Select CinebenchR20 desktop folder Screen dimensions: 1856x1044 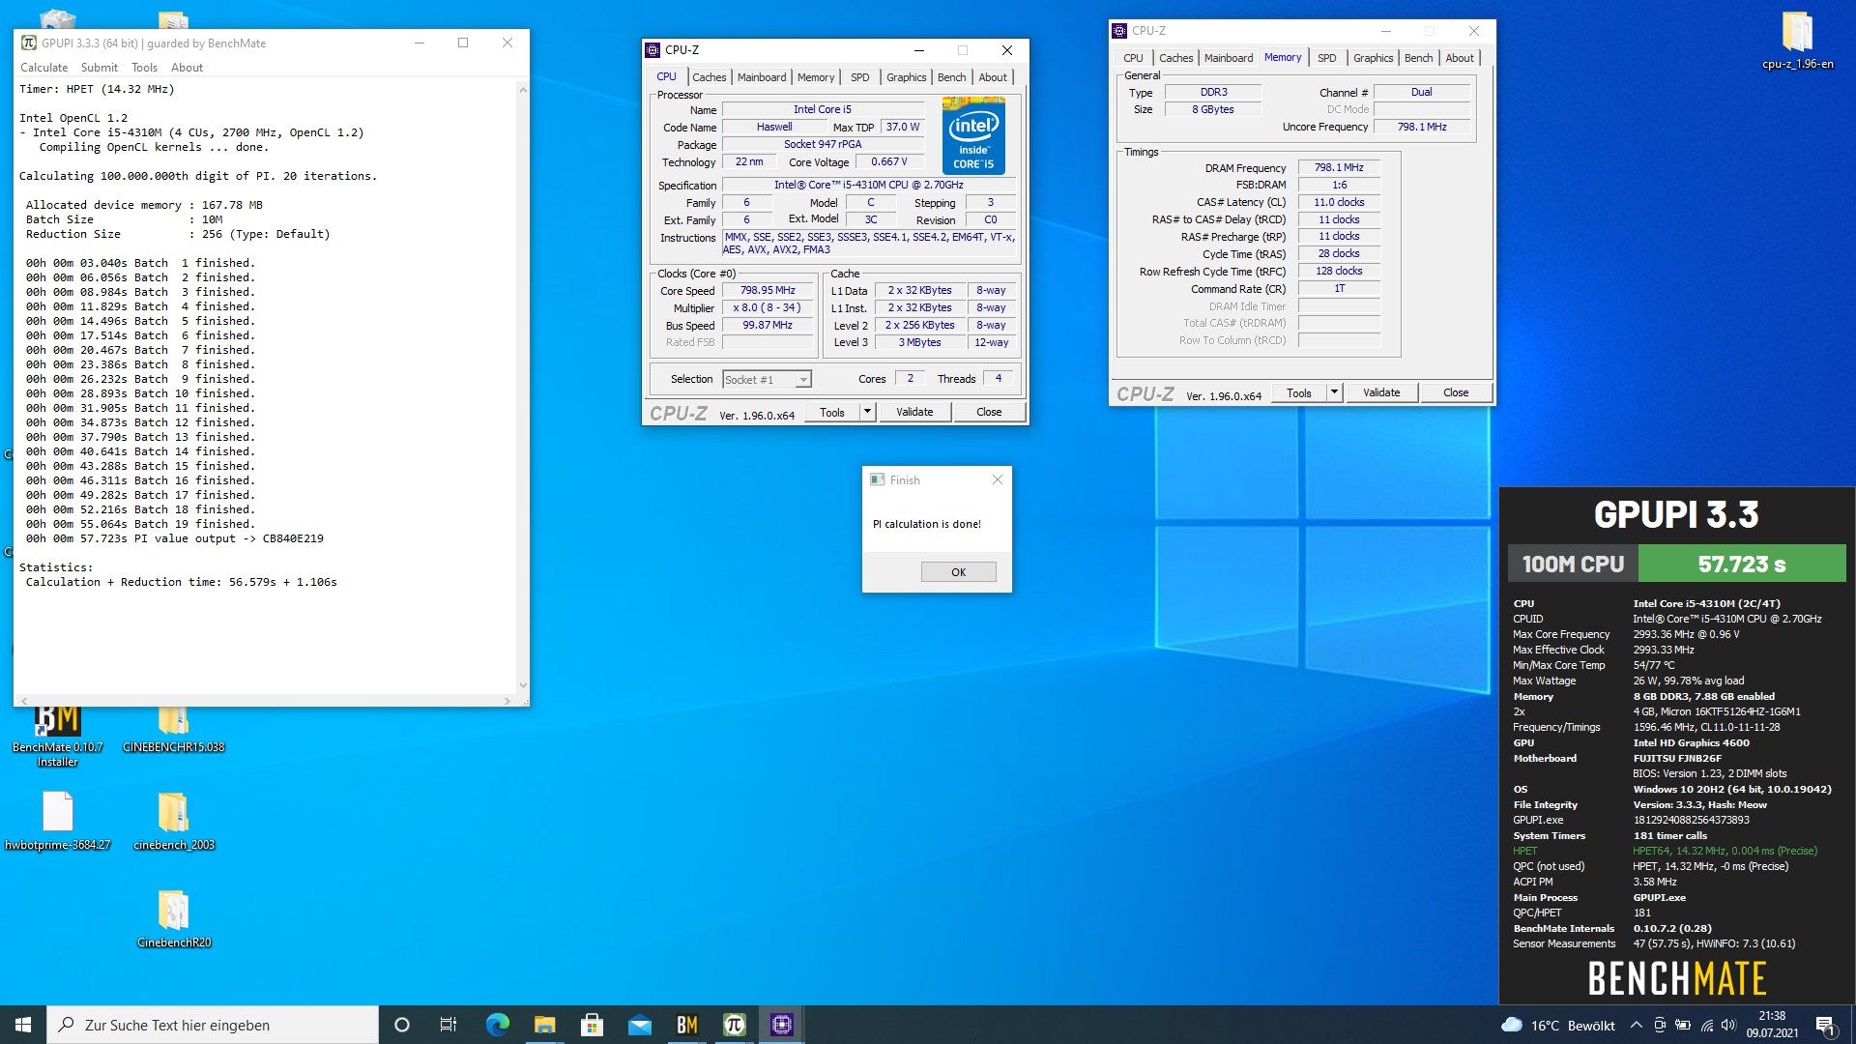pyautogui.click(x=174, y=918)
